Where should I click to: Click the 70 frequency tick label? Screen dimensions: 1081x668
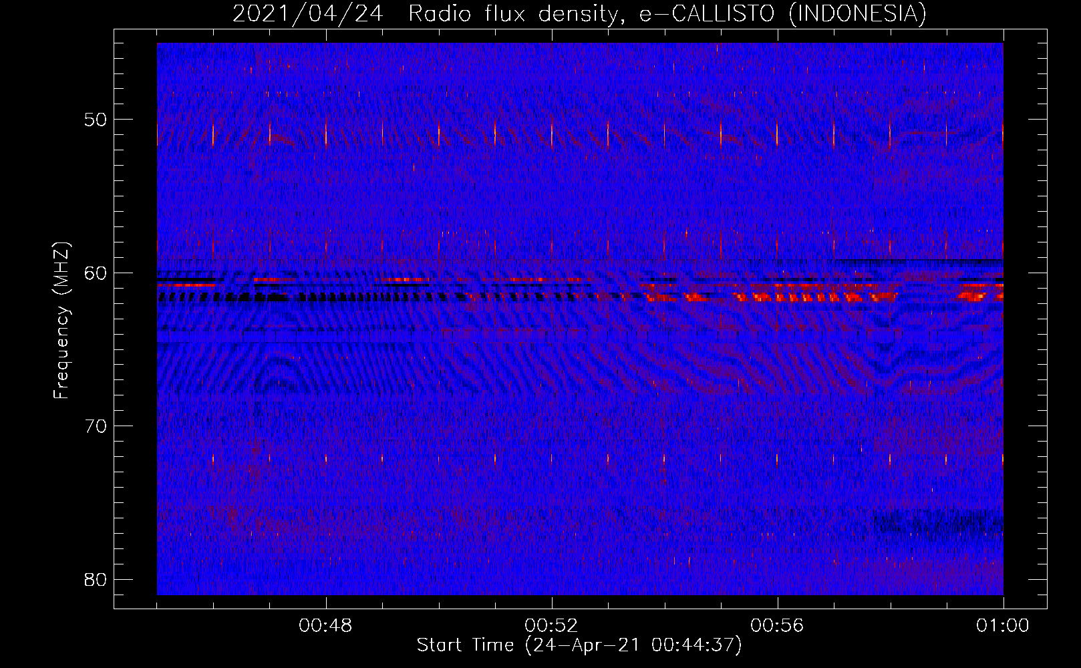[96, 426]
